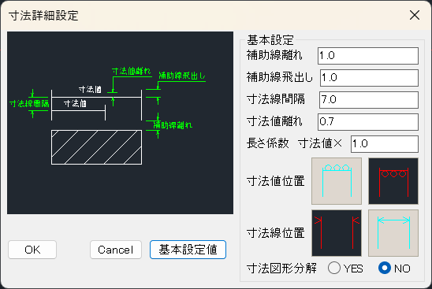Click the 寸法線位置 label
This screenshot has width=432, height=289.
click(x=275, y=233)
